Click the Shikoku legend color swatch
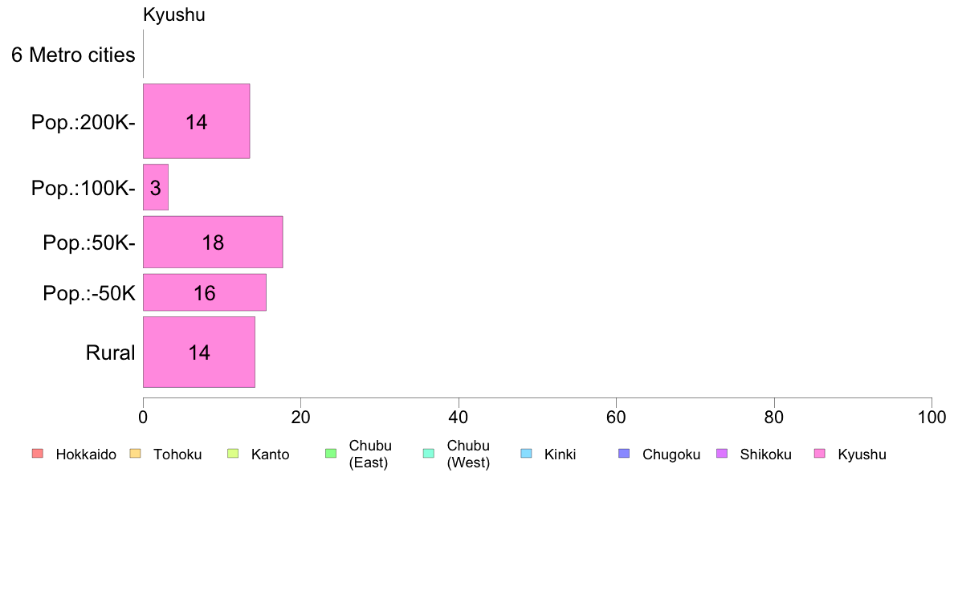Screen dimensions: 954x591 point(722,454)
